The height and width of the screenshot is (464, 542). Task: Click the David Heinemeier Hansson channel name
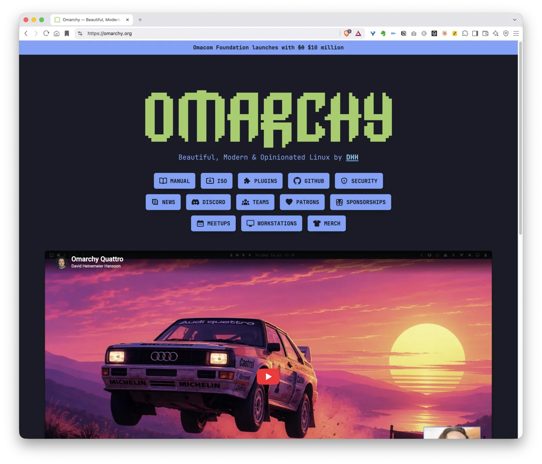(x=96, y=266)
